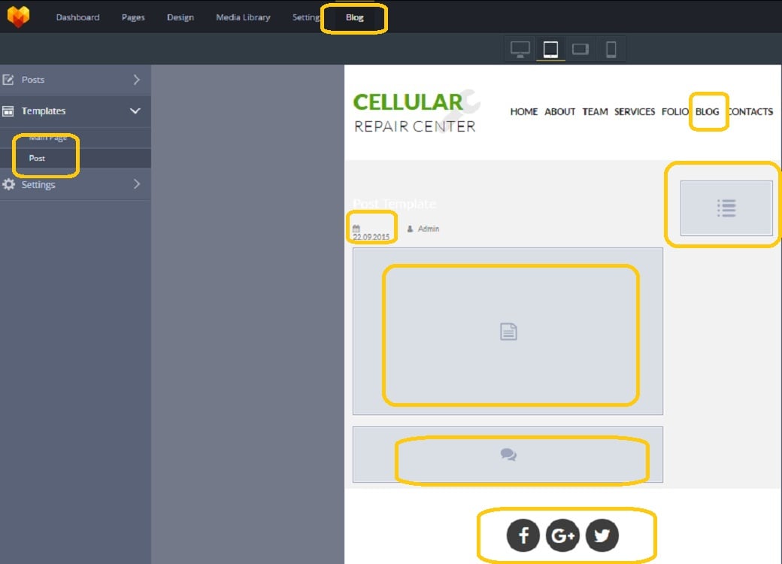The width and height of the screenshot is (782, 564).
Task: Click the Facebook share icon
Action: (523, 535)
